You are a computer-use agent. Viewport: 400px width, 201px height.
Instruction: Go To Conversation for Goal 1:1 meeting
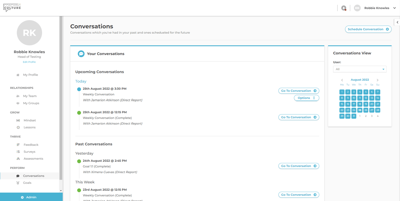tap(299, 166)
